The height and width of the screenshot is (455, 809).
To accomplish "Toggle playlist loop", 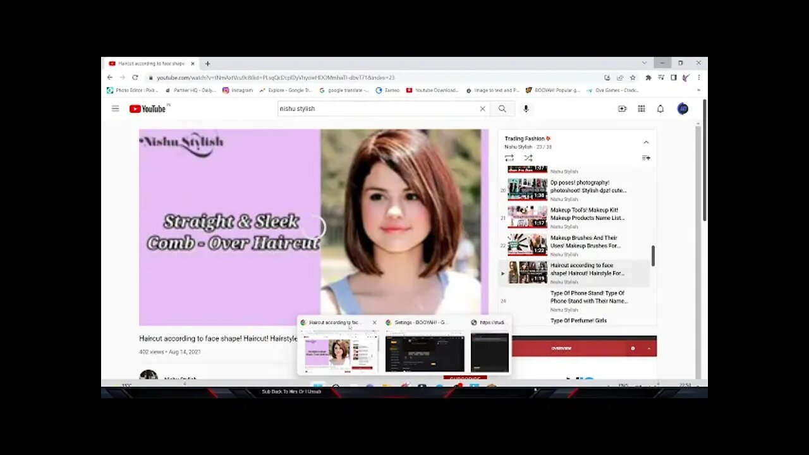I will point(509,158).
